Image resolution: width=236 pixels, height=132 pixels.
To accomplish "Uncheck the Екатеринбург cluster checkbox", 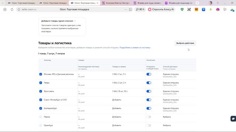I will 41,109.
